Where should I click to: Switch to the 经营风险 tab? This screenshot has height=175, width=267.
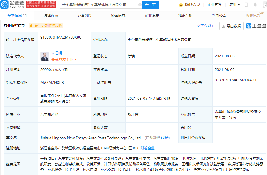point(85,16)
